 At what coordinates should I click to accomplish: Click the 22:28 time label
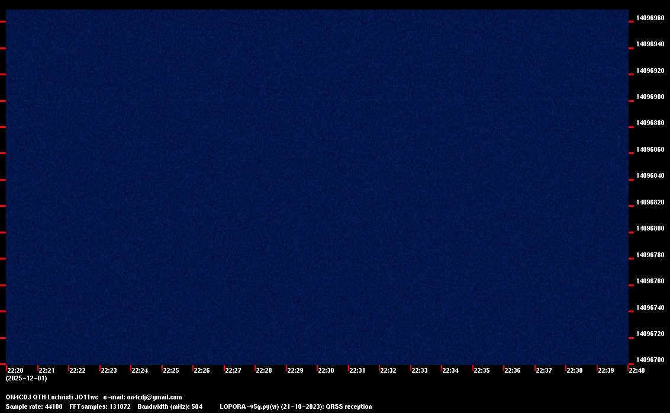pos(263,370)
